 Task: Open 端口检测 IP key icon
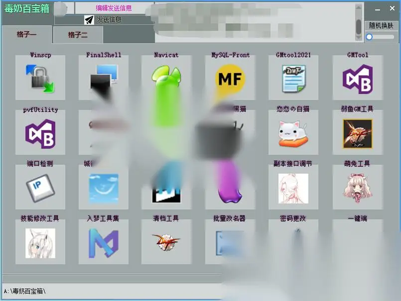pyautogui.click(x=40, y=189)
